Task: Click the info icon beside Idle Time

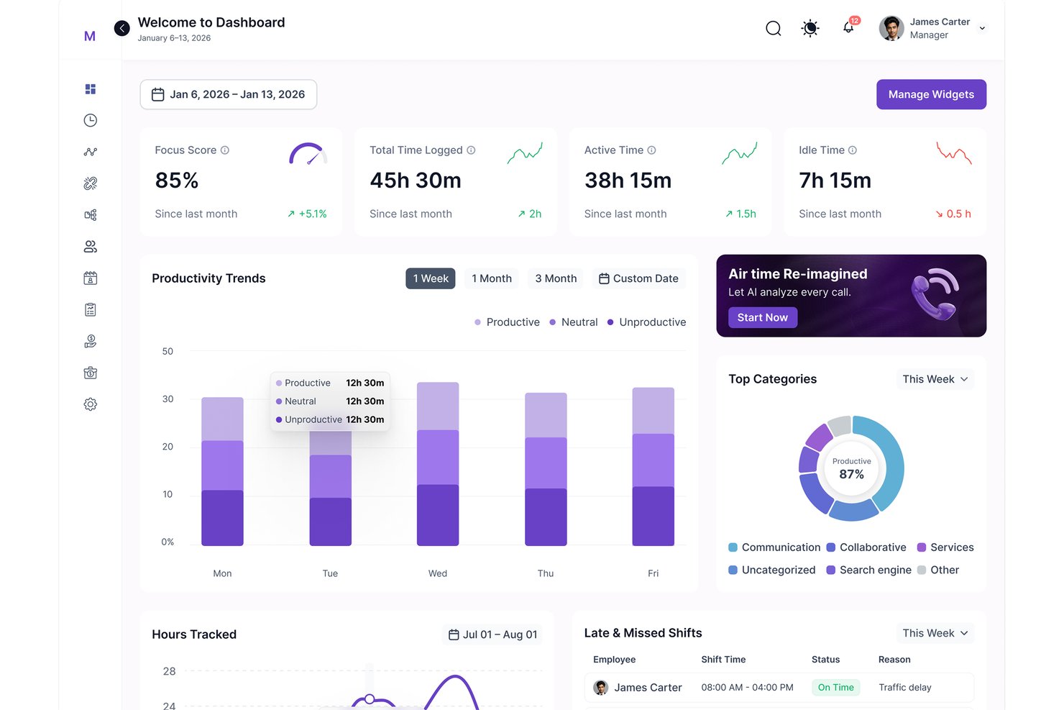Action: tap(853, 150)
